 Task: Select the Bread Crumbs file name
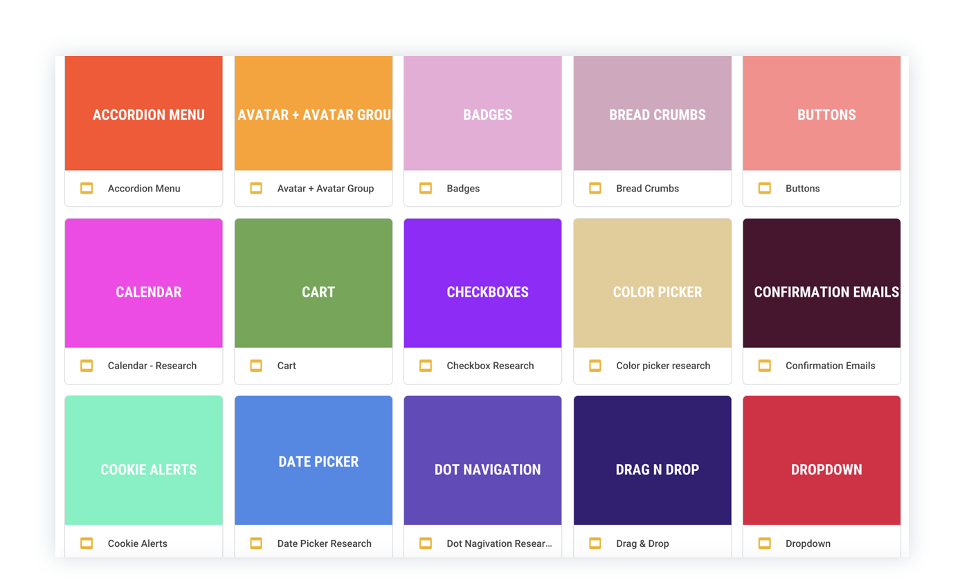pos(647,188)
